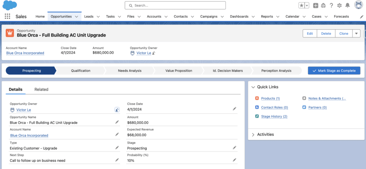
Task: Edit Opportunity Name with its pencil icon
Action: 117,122
